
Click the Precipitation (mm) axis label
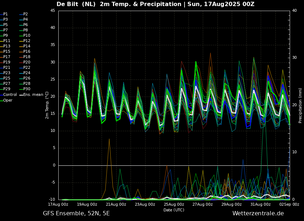pos(300,105)
